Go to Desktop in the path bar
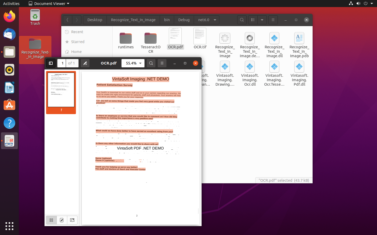This screenshot has height=235, width=377. pyautogui.click(x=95, y=20)
